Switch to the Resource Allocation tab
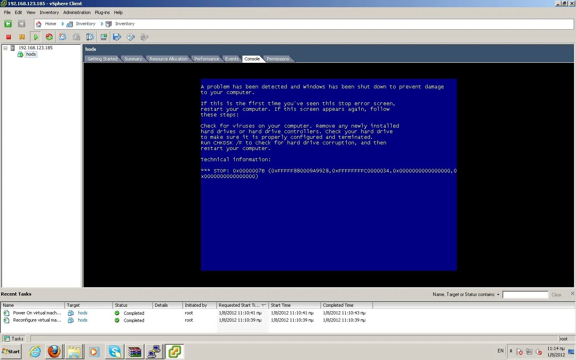The height and width of the screenshot is (360, 576). coord(168,59)
